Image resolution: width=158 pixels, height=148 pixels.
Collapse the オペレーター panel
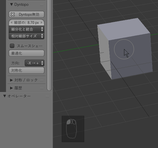[4, 96]
